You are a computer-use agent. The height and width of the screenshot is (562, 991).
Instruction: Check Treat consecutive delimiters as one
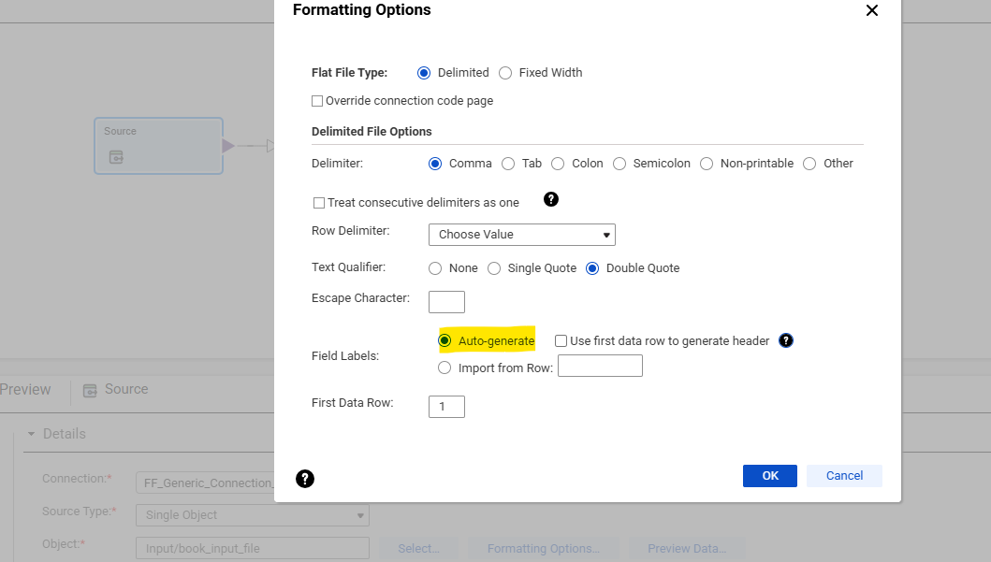(x=319, y=203)
